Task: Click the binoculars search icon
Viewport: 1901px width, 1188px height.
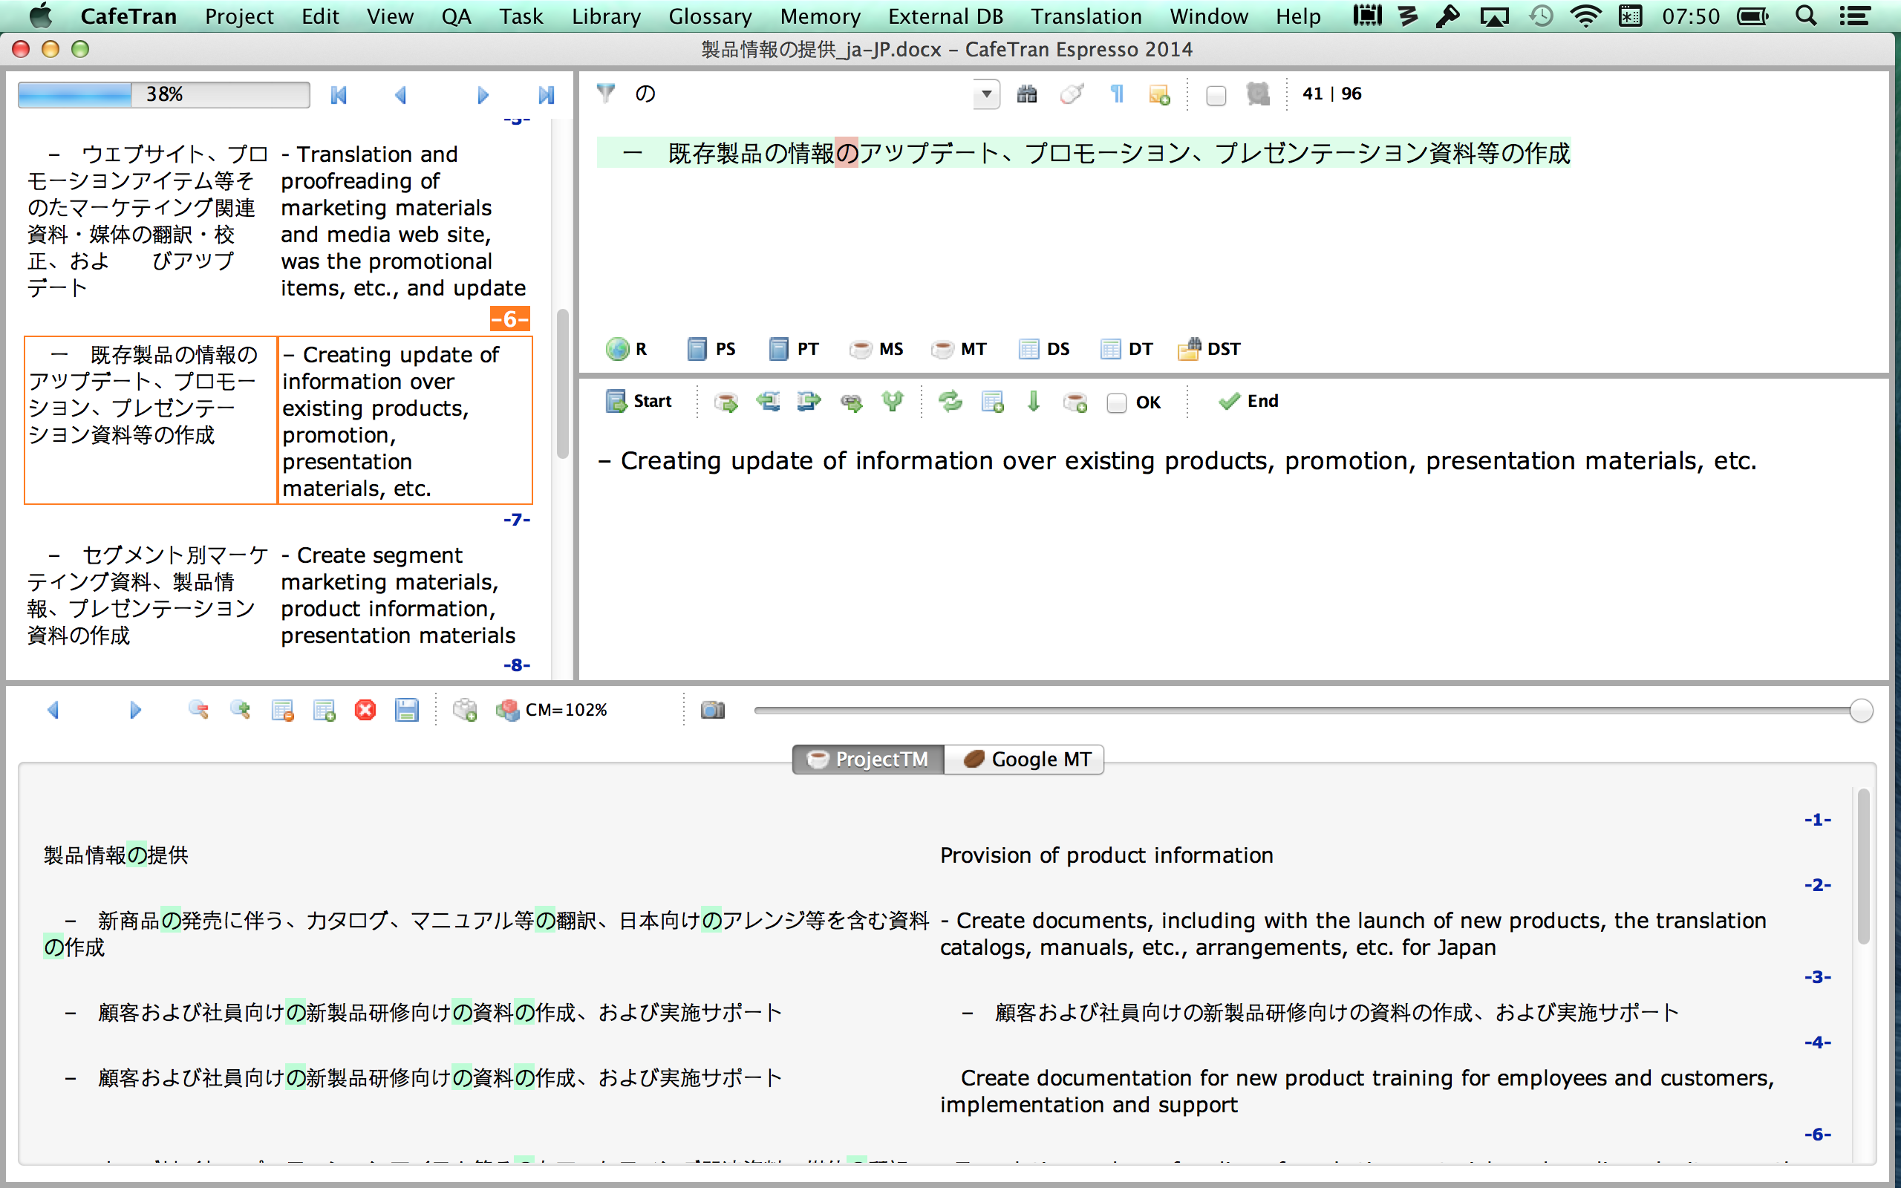Action: coord(1027,94)
